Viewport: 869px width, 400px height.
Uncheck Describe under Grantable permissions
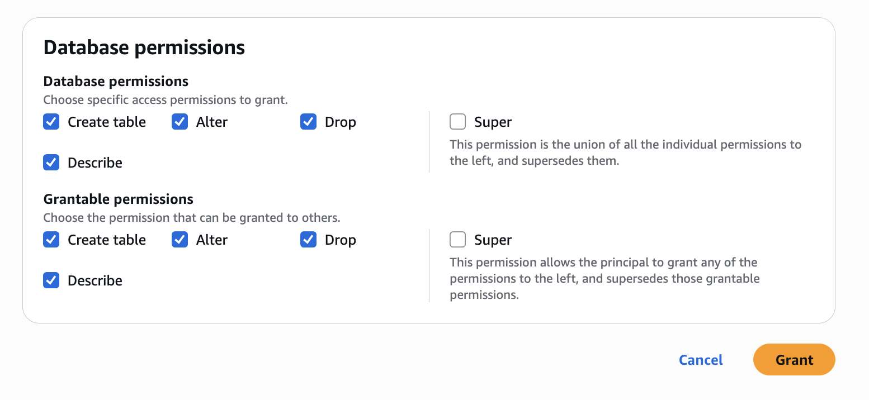(x=51, y=280)
